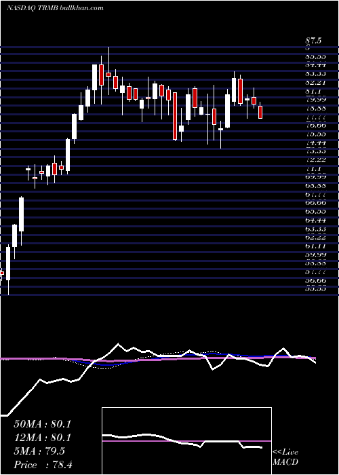Click the 69.99 price level label

point(315,176)
